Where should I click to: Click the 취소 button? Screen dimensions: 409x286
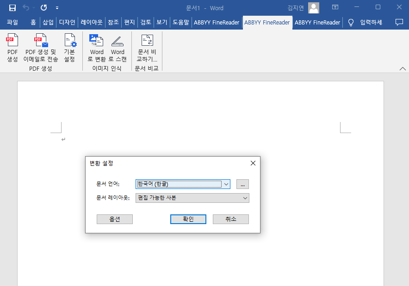click(x=230, y=219)
